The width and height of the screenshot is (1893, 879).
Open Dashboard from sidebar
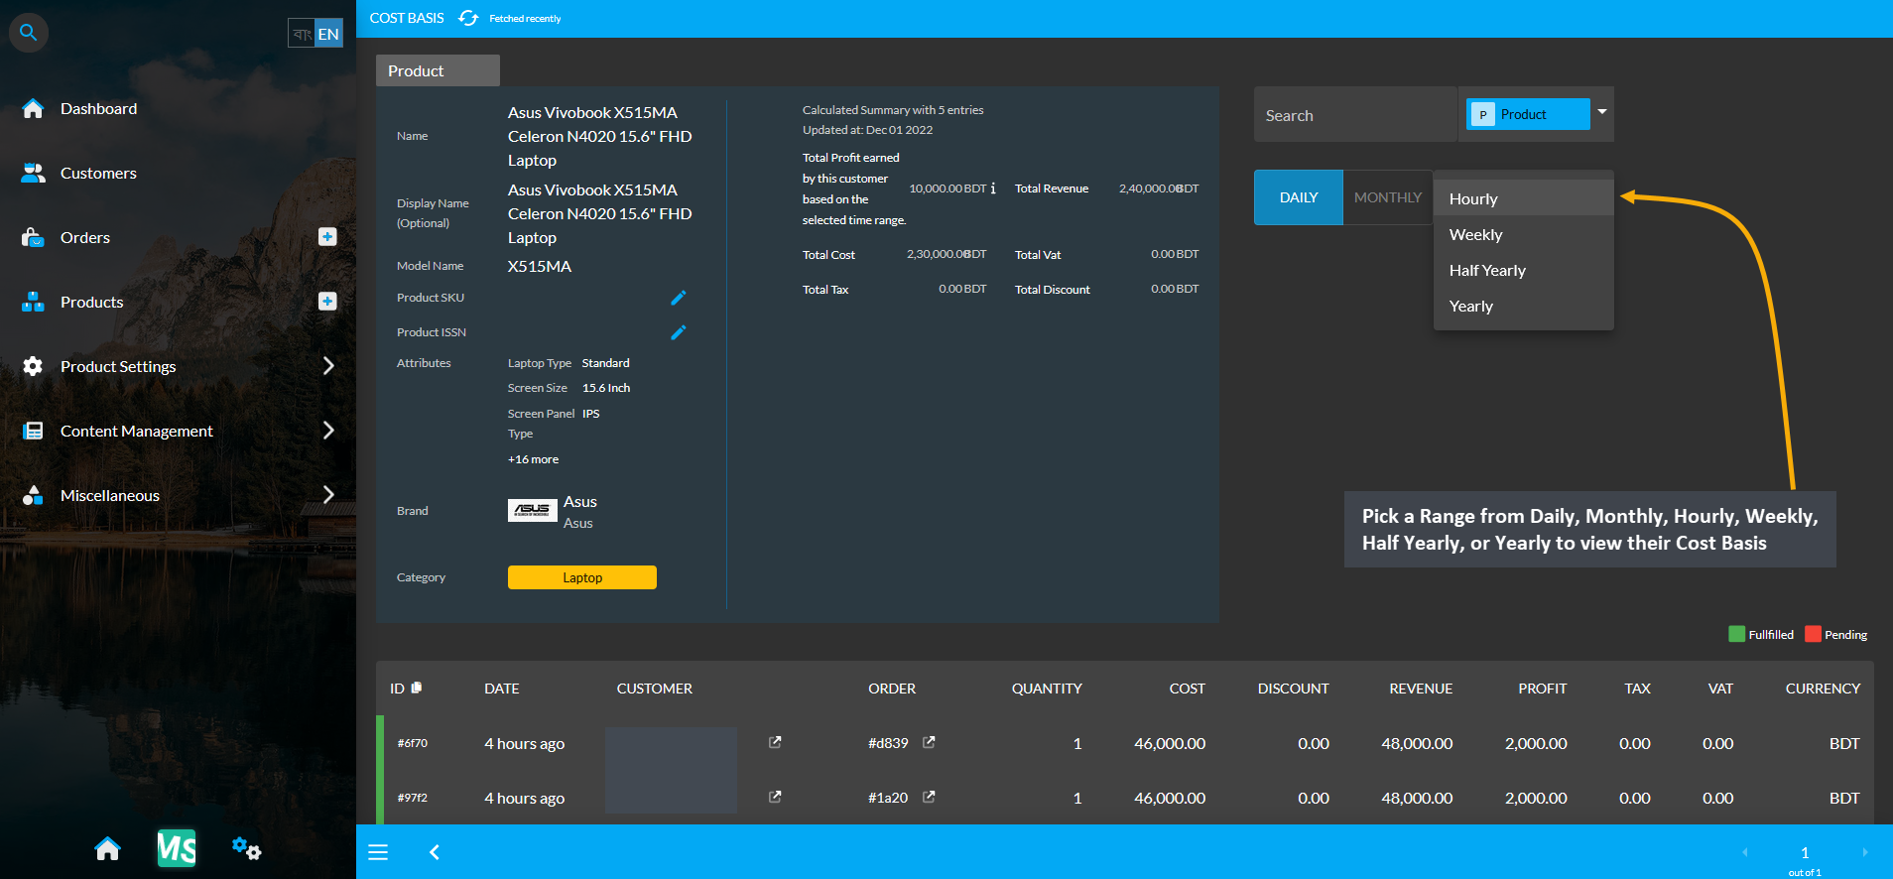coord(98,108)
